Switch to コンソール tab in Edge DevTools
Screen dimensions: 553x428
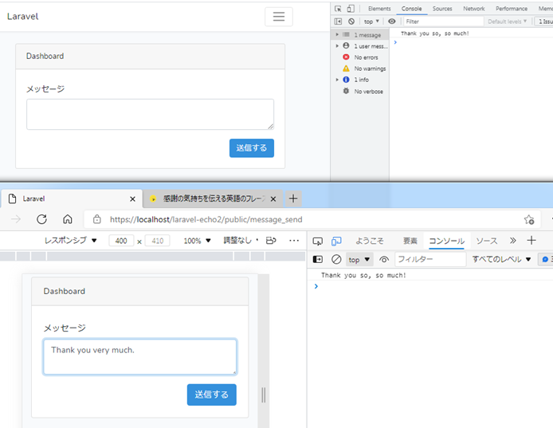coord(446,241)
